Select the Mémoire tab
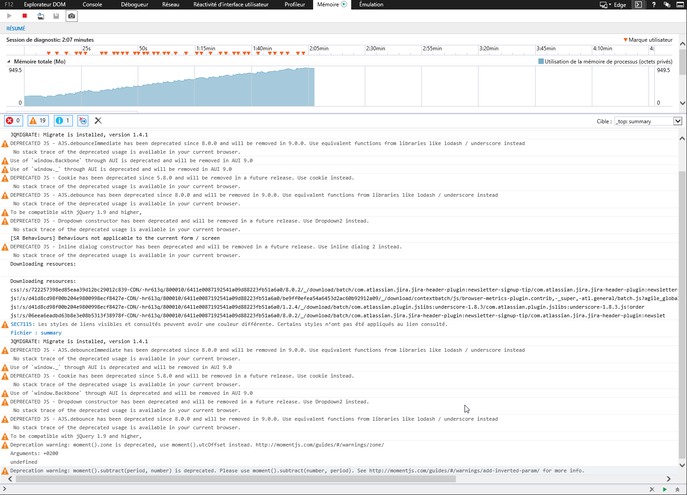The height and width of the screenshot is (495, 687). (x=332, y=5)
